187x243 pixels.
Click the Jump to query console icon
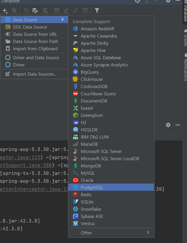tap(76, 10)
